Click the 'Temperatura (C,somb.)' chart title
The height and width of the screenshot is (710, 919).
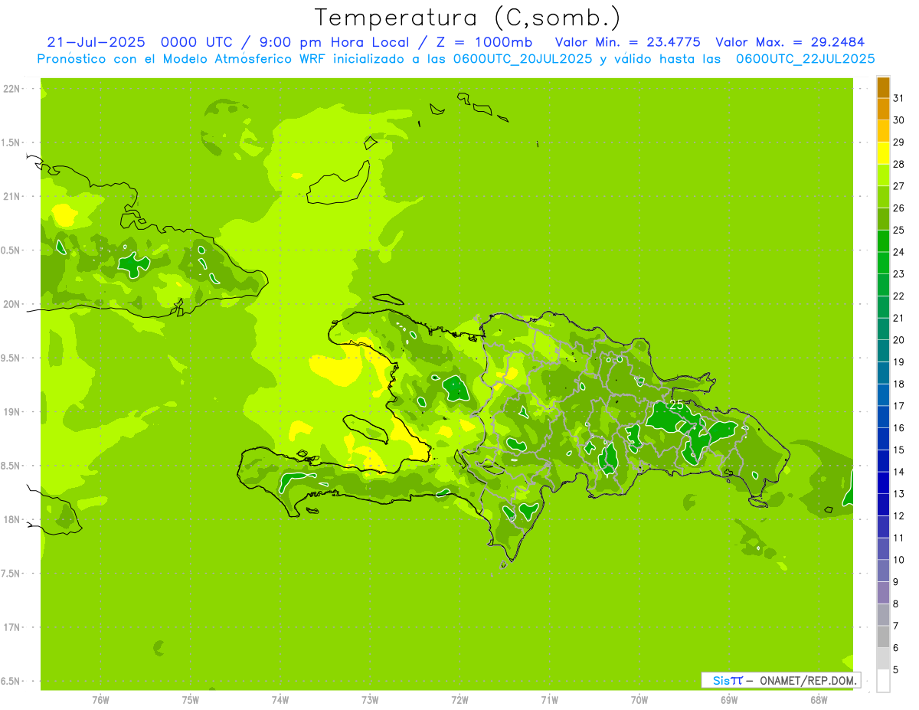[467, 18]
